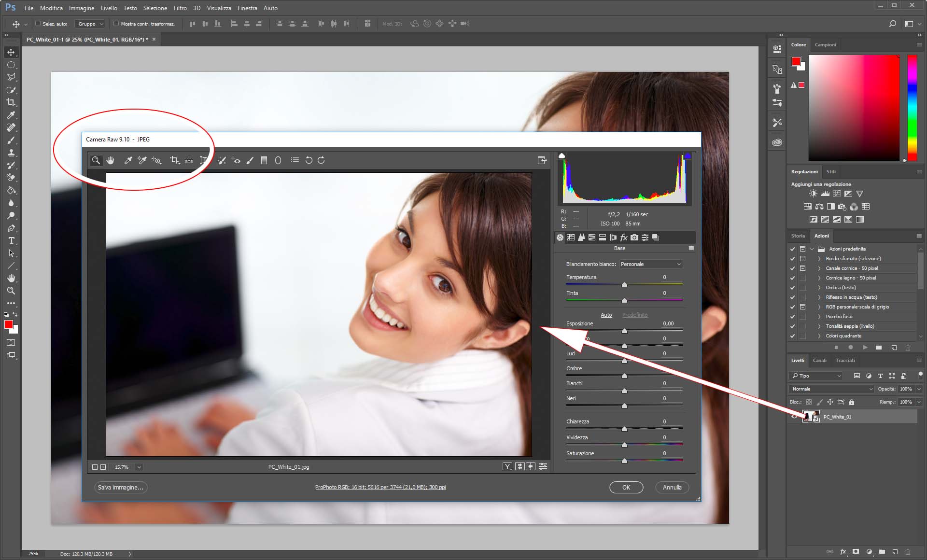927x560 pixels.
Task: Select the Type tool
Action: [11, 240]
